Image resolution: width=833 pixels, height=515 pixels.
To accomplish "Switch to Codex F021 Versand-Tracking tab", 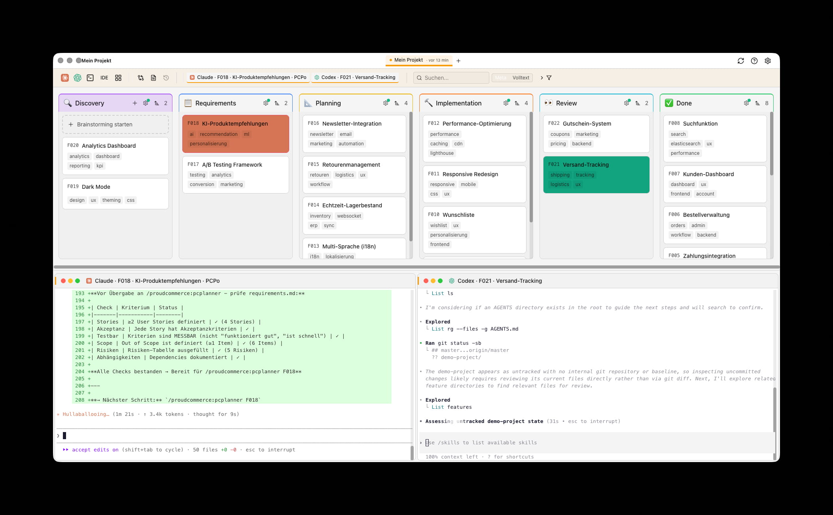I will point(355,77).
